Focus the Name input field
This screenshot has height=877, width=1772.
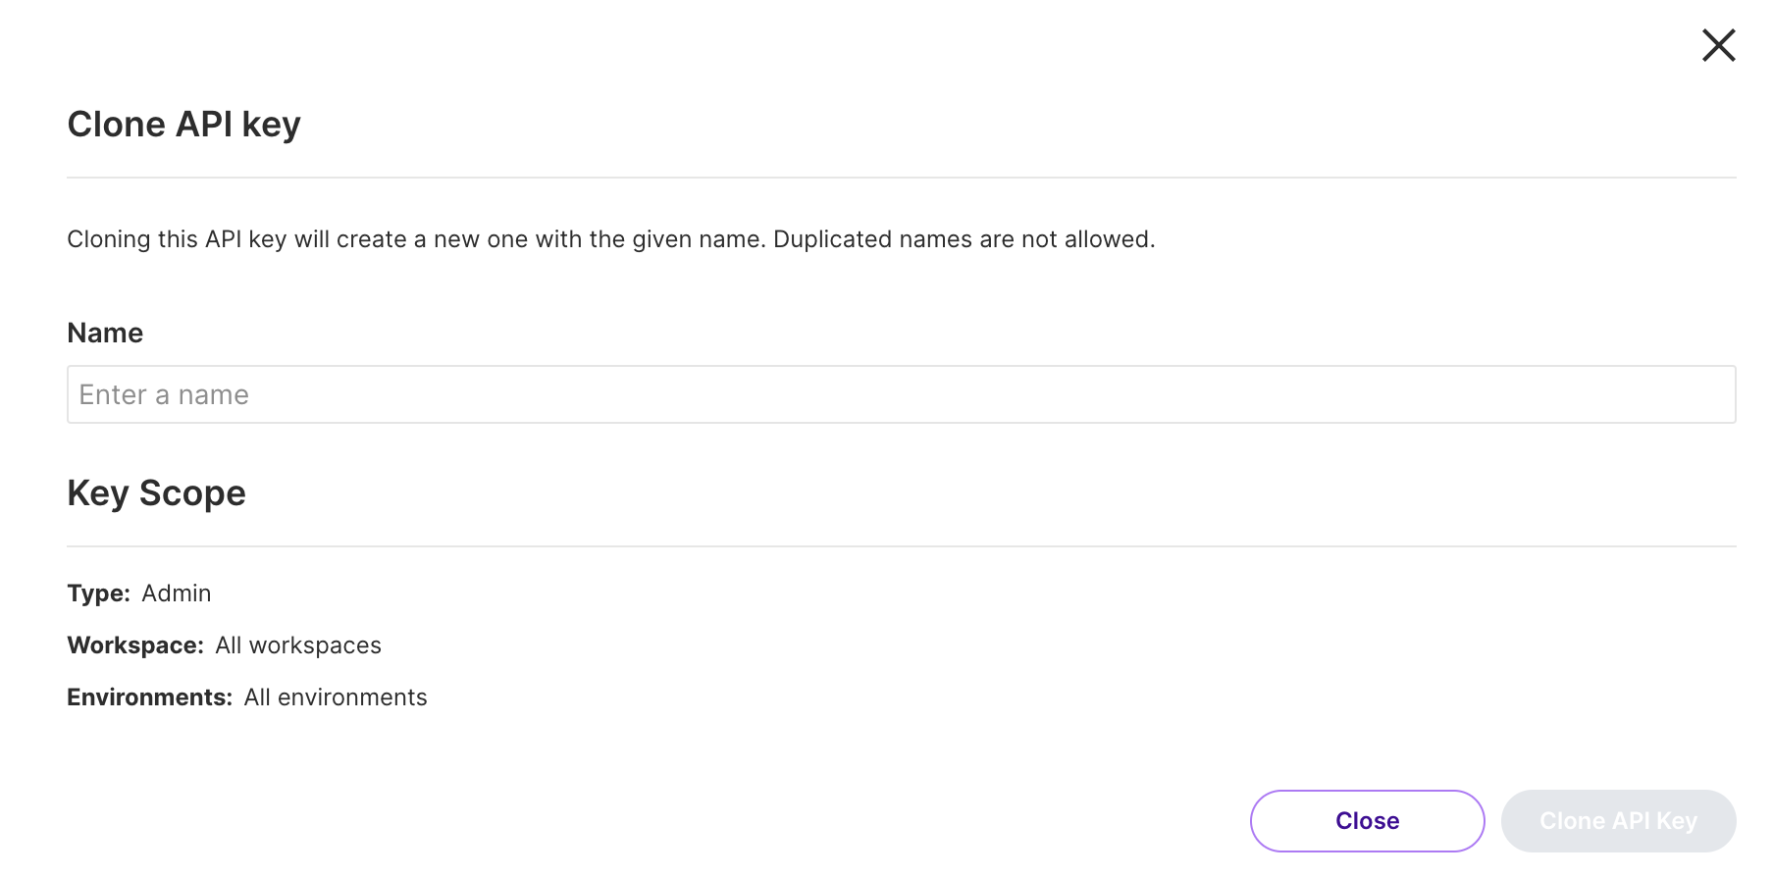(901, 394)
